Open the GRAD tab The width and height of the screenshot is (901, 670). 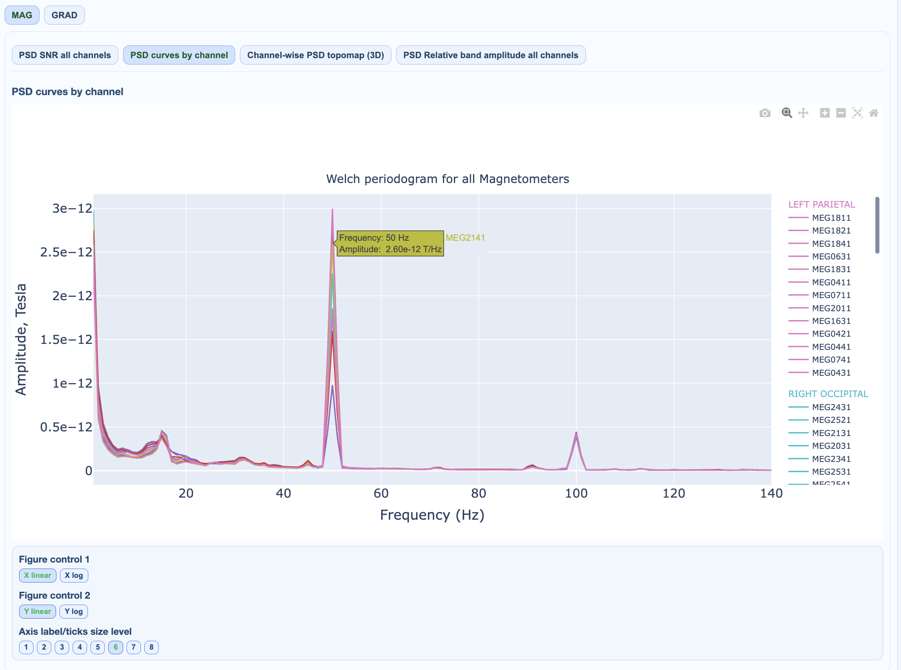coord(64,15)
